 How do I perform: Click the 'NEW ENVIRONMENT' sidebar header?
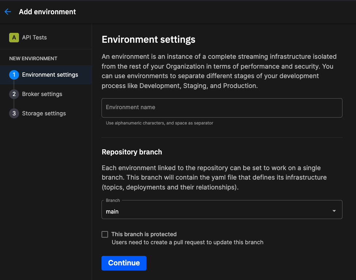[x=33, y=58]
